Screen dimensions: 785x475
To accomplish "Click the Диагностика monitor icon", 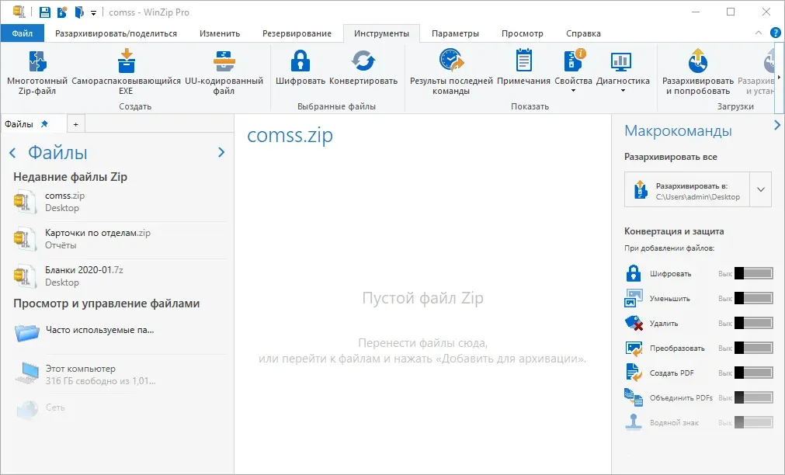I will click(x=621, y=61).
